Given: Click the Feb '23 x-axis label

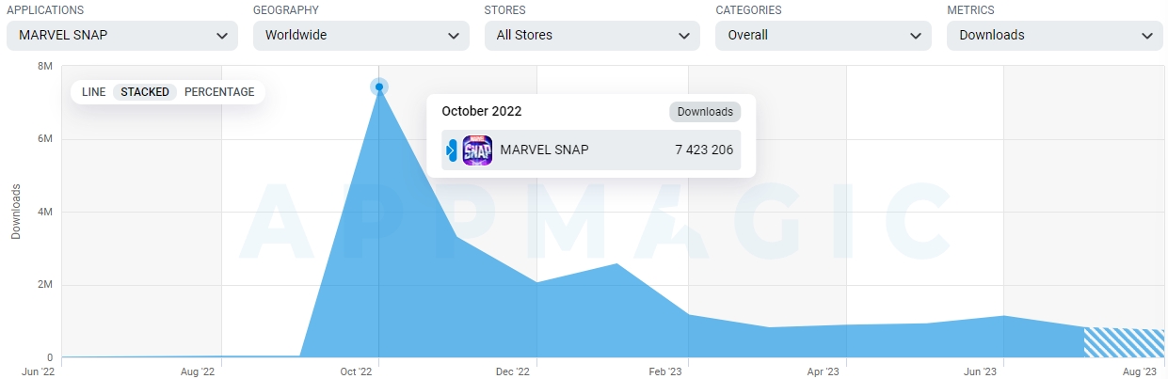Looking at the screenshot, I should coord(665,372).
